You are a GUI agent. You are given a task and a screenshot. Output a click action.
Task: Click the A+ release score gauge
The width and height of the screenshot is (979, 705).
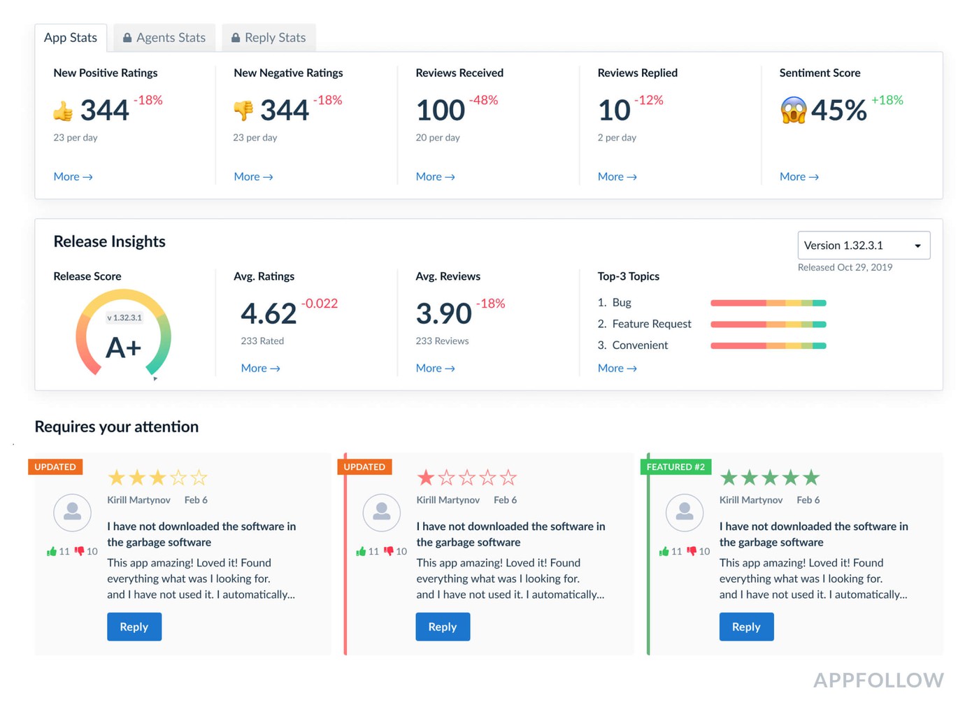coord(123,337)
